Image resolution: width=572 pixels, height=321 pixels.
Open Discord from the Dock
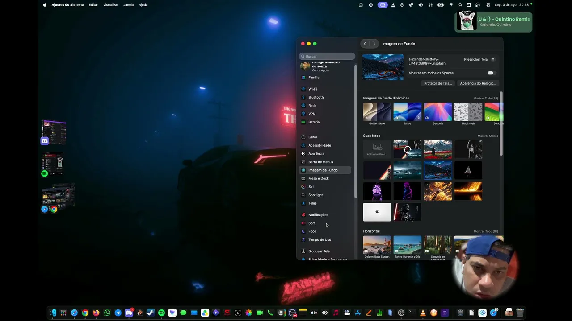pos(129,313)
